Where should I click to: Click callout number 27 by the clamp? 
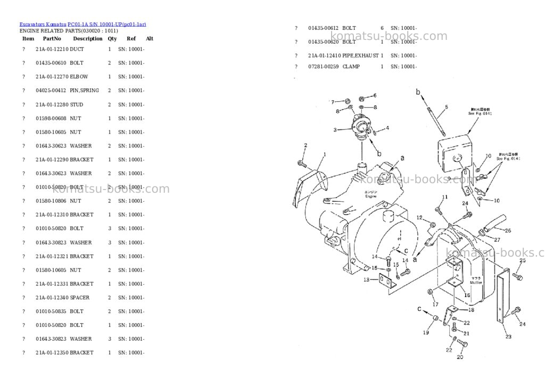tap(497, 240)
